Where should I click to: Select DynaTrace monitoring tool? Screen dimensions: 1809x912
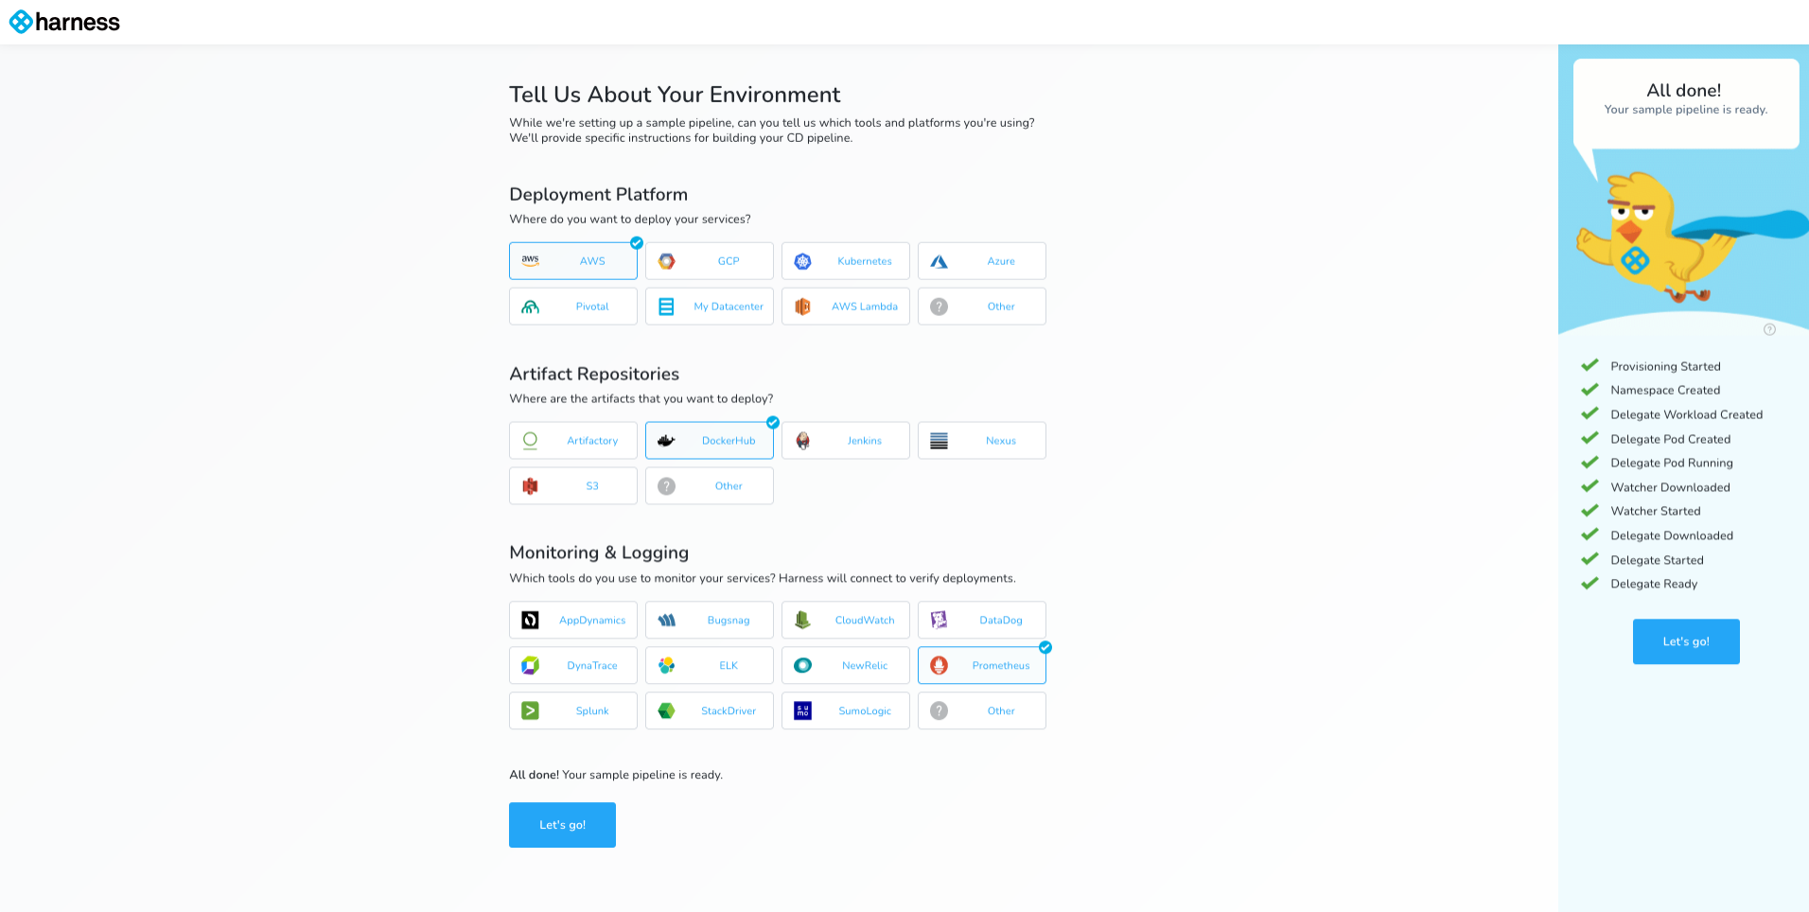pyautogui.click(x=573, y=666)
